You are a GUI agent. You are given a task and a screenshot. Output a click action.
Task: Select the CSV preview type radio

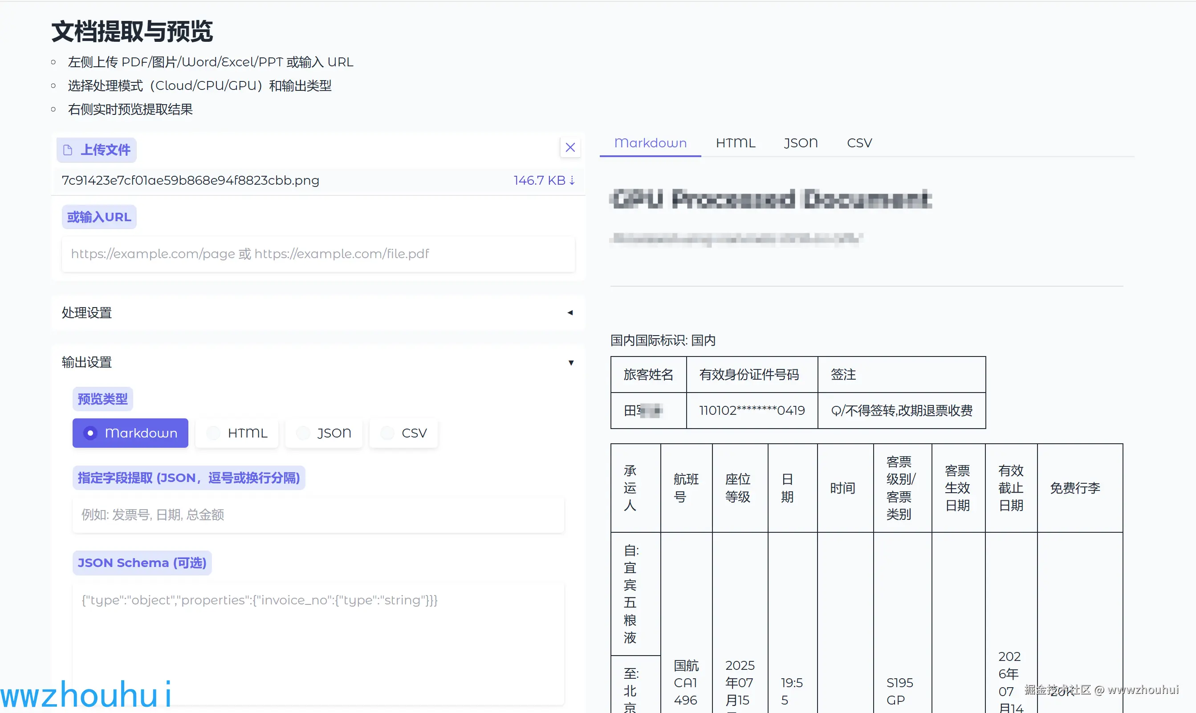point(404,433)
